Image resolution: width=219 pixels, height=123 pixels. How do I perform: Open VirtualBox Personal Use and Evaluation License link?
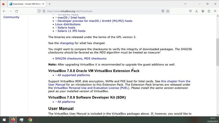(x=91, y=88)
